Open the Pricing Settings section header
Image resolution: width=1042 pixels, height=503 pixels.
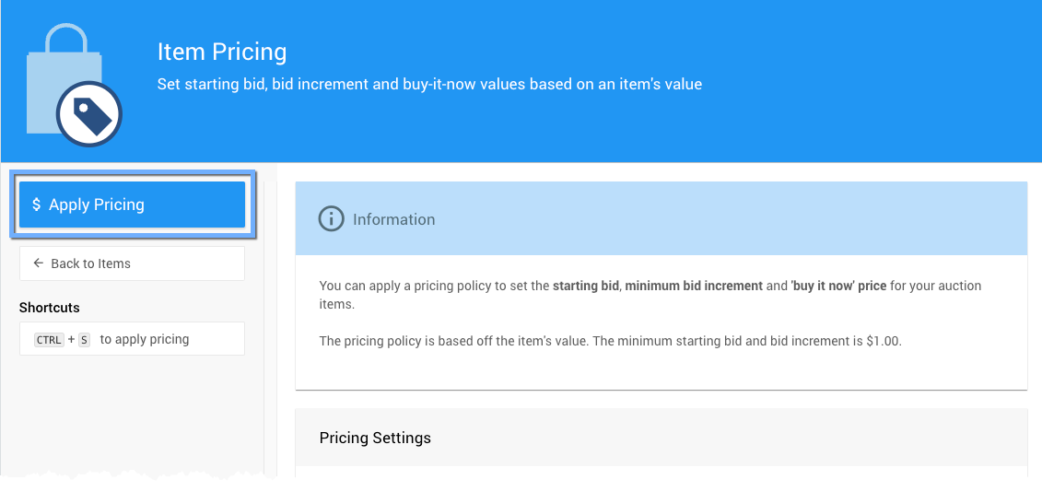375,438
